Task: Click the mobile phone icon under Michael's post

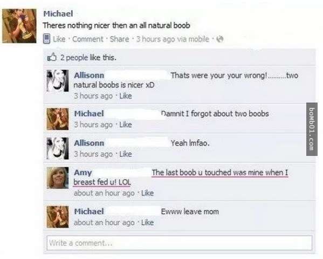Action: point(47,39)
